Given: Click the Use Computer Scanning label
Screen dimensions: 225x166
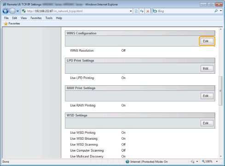Looking at the screenshot, I should click(87, 150).
